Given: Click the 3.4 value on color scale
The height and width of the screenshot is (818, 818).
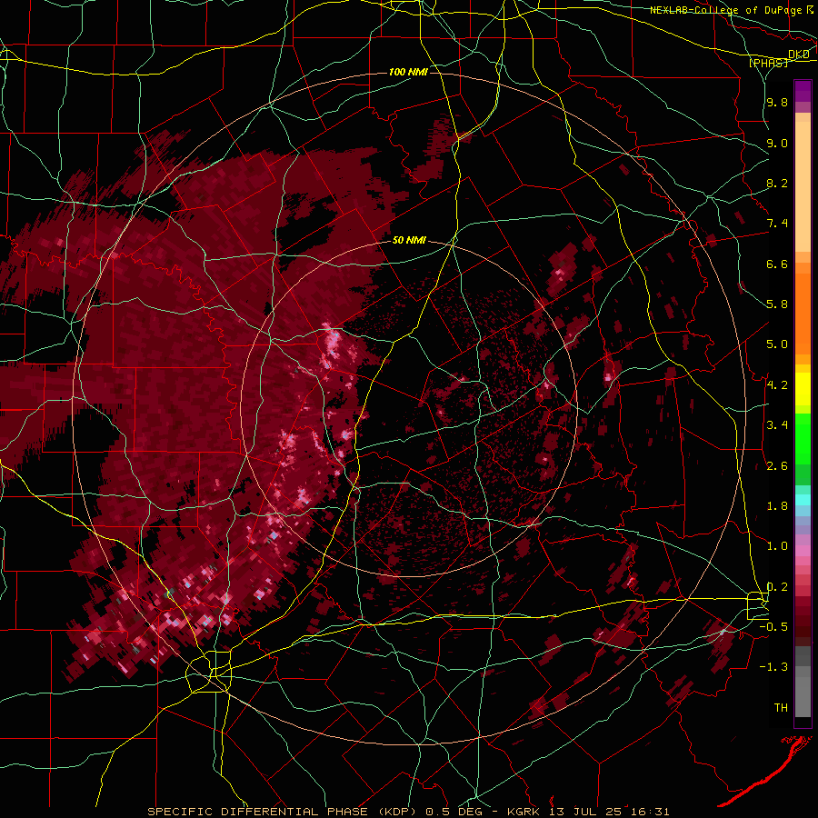Looking at the screenshot, I should coord(777,425).
